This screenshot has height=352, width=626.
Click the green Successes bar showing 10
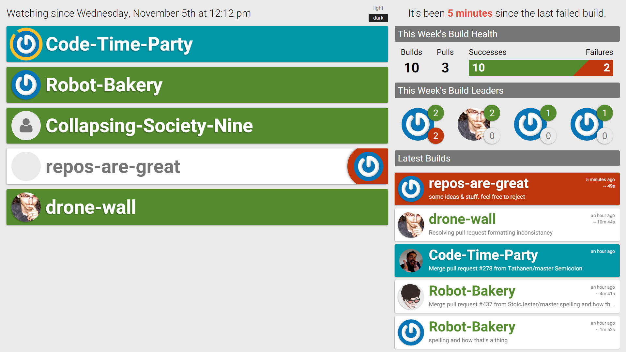522,68
